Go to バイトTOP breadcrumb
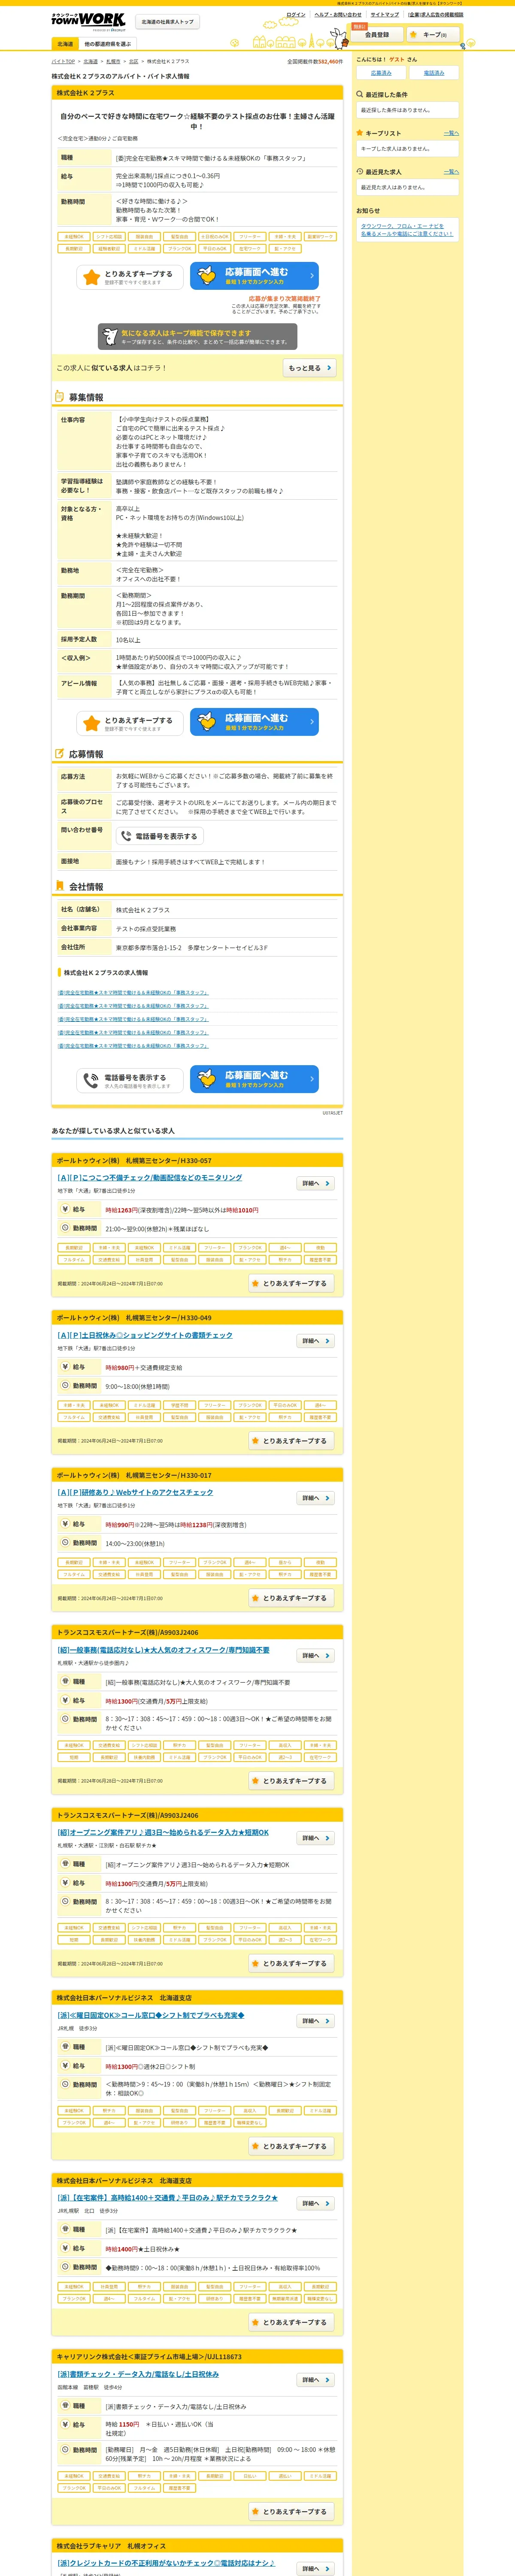The image size is (515, 2576). 63,61
